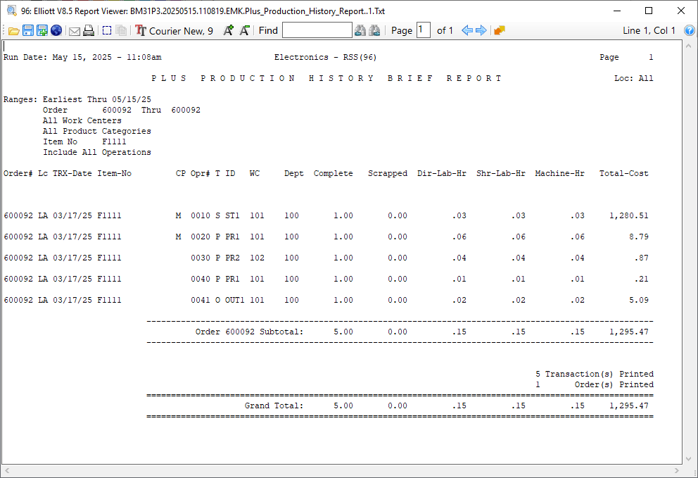Click the Total-Cost value 1,280.51

click(628, 215)
